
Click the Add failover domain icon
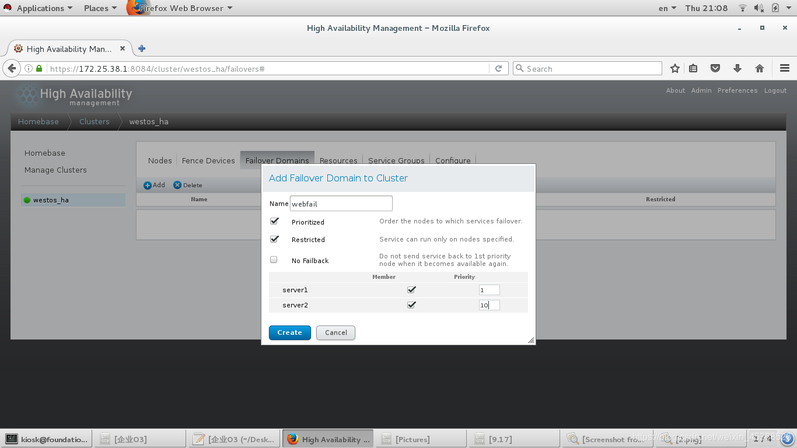[148, 185]
